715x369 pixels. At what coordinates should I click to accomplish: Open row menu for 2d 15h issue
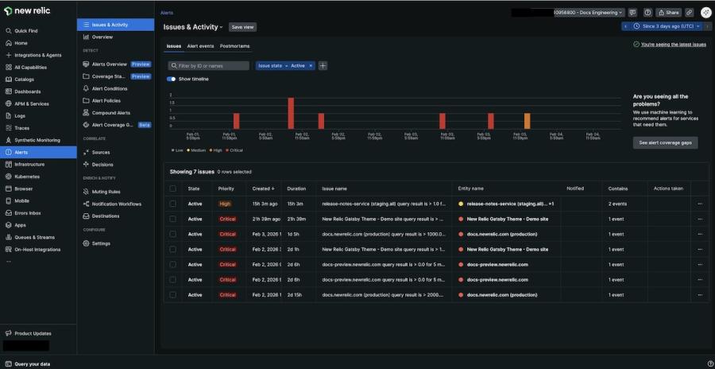point(700,295)
